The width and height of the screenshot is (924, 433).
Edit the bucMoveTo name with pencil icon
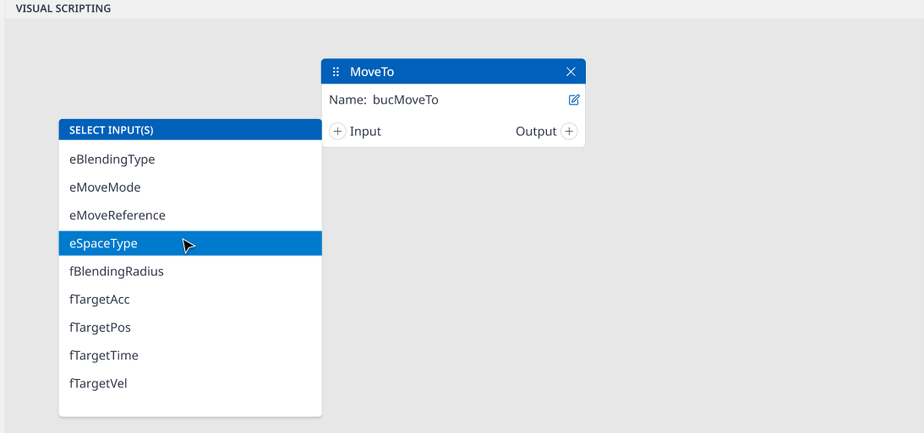tap(574, 100)
